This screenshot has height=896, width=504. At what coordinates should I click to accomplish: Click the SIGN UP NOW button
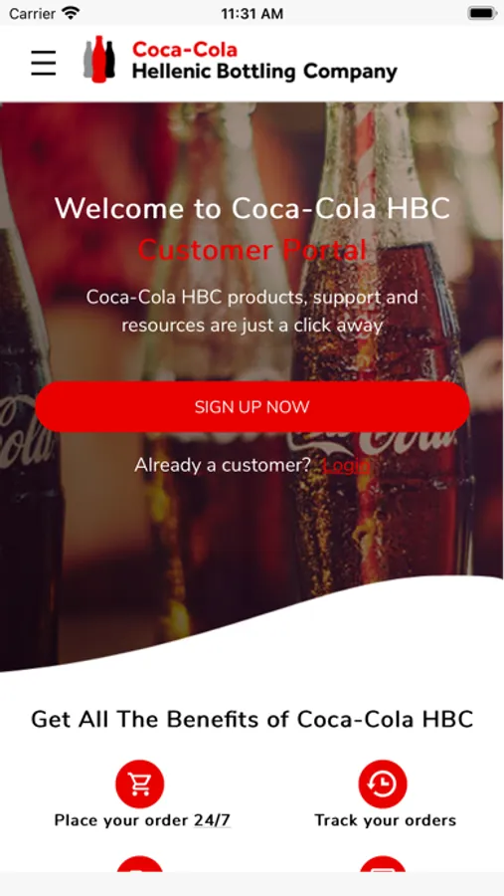(x=252, y=407)
